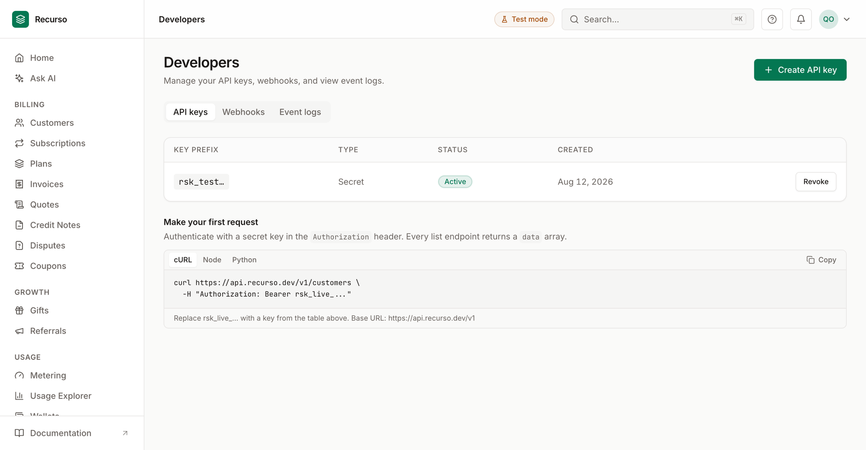Click the Test mode badge

(x=524, y=19)
